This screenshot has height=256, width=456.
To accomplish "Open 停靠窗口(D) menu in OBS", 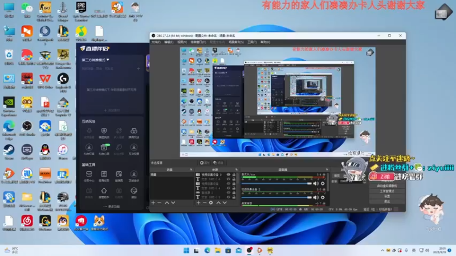I will click(198, 42).
